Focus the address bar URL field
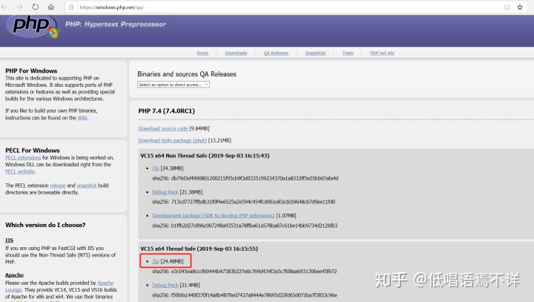This screenshot has height=302, width=534. coord(289,7)
